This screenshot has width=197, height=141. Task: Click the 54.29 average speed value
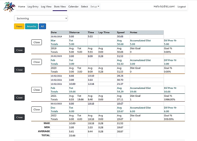120,92
